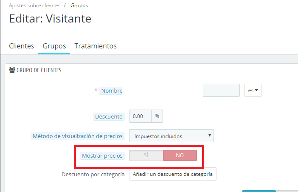This screenshot has width=298, height=192.
Task: Click the Método de visualización de precios label
Action: point(78,136)
